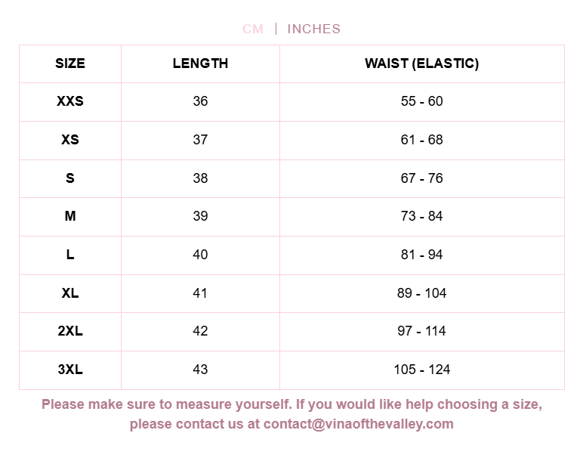The height and width of the screenshot is (461, 583).
Task: Switch to the INCHES unit tab
Action: click(314, 29)
